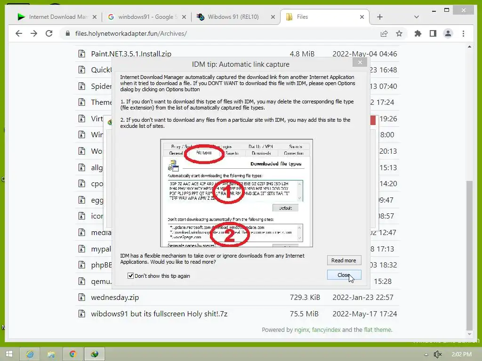Open Paint.NET.3.5.1.Install.zip link
The image size is (482, 361).
coord(131,54)
